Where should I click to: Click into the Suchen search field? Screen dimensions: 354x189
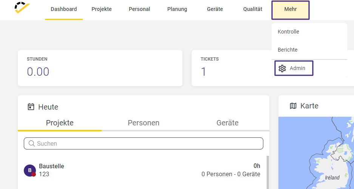click(x=144, y=143)
